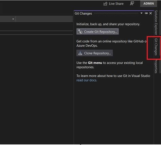Expand the editor navigation bar dropdown arrow
Screen dimensions: 161x145
pyautogui.click(x=13, y=19)
